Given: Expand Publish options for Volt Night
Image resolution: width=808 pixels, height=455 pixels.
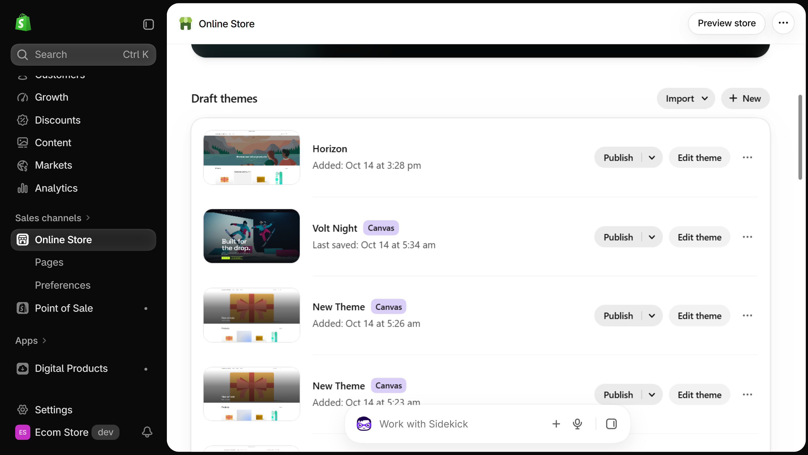Looking at the screenshot, I should tap(652, 237).
